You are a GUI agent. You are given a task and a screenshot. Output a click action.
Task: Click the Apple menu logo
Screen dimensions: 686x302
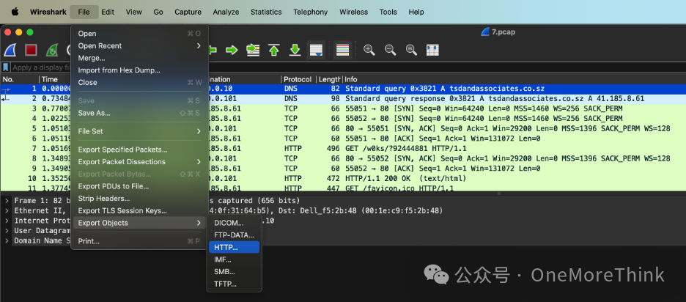[15, 12]
